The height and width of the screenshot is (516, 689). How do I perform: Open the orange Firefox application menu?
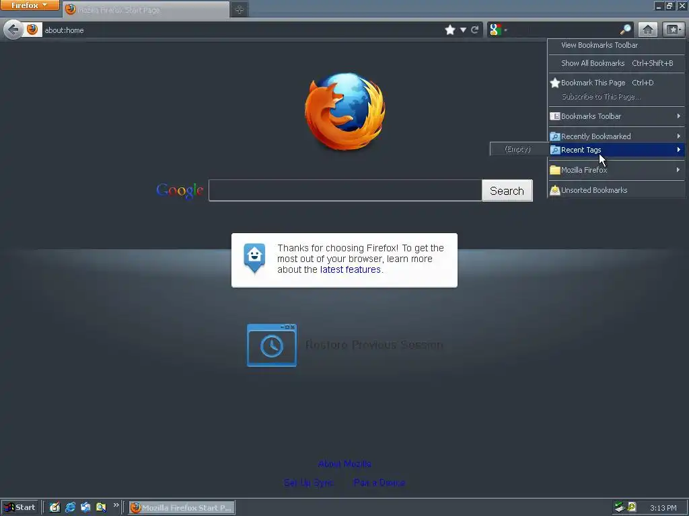click(x=30, y=5)
